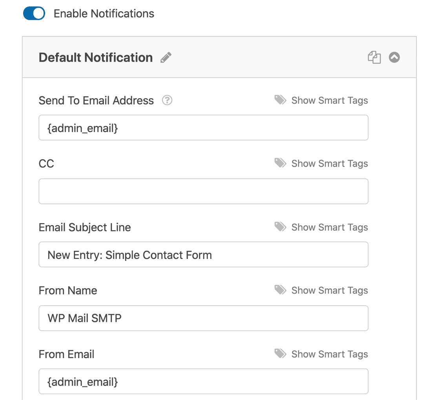Collapse the Default Notification section
This screenshot has height=400, width=438.
click(394, 57)
